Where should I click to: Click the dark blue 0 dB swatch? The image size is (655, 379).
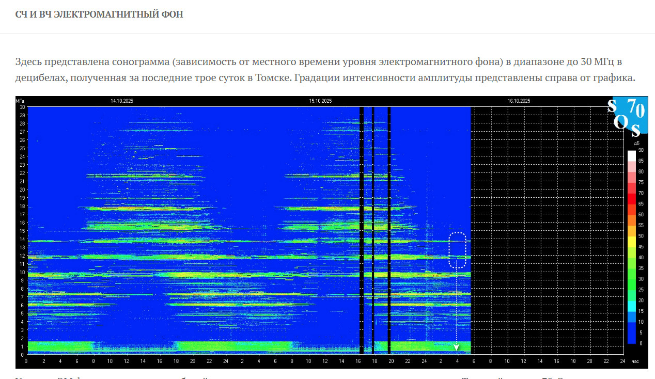click(x=631, y=338)
